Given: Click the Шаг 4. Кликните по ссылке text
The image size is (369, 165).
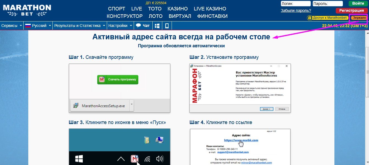Looking at the screenshot, I should tap(221, 122).
